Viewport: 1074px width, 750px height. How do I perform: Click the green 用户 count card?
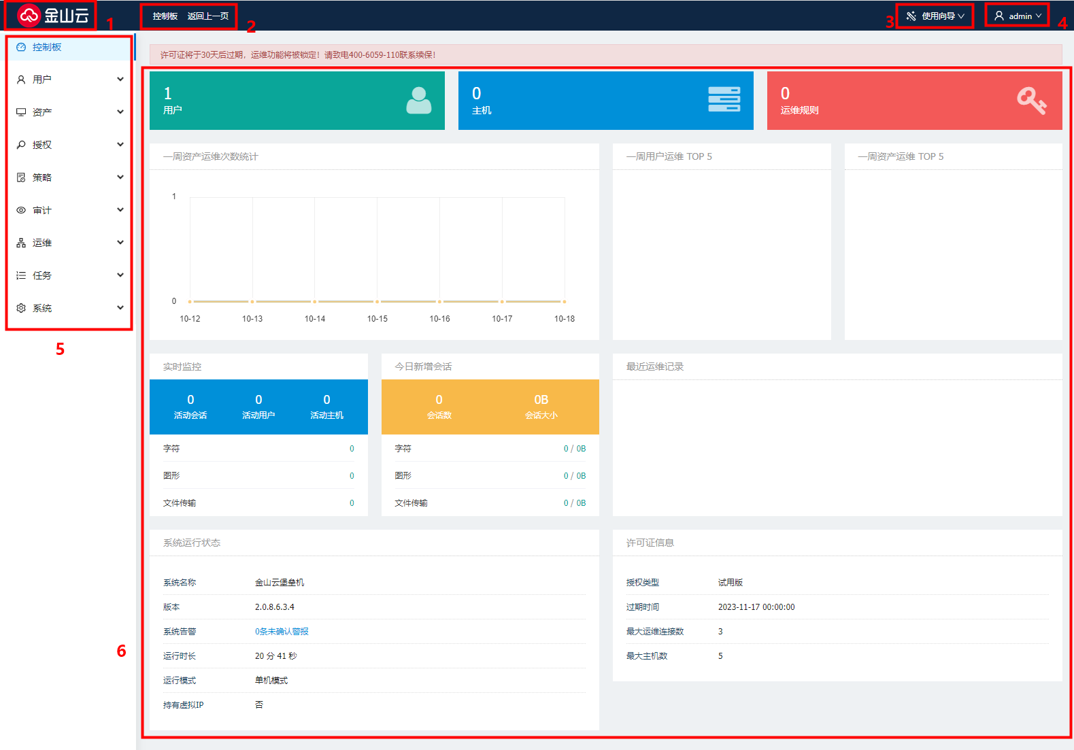pos(297,101)
